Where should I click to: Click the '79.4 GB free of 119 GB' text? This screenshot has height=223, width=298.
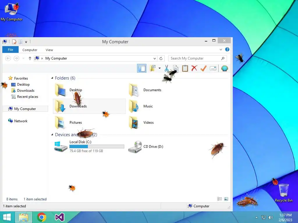point(86,151)
